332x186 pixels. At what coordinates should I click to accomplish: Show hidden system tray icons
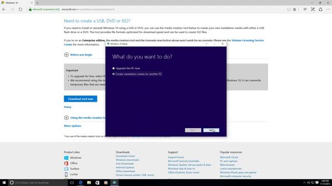point(305,182)
